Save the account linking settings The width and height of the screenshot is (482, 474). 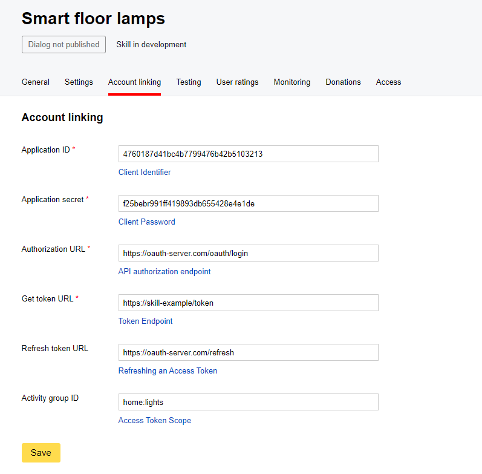41,453
